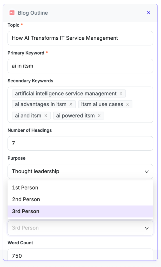The image size is (161, 267).
Task: Select "1st Person" from the list
Action: tap(25, 187)
